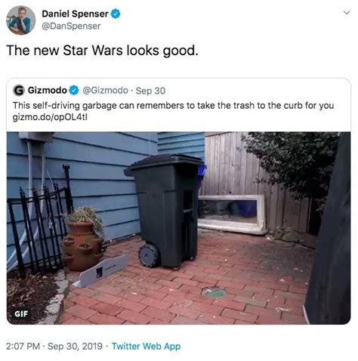This screenshot has height=361, width=358.
Task: Open the gizmo.do/opOL4tl link
Action: (50, 118)
